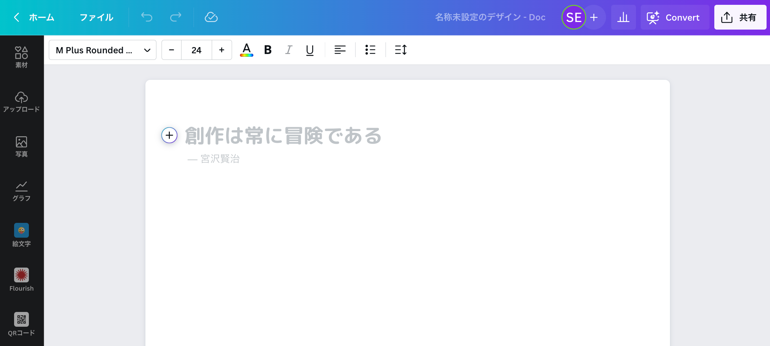Open the Flourish app panel
Viewport: 770px width, 346px height.
(21, 279)
